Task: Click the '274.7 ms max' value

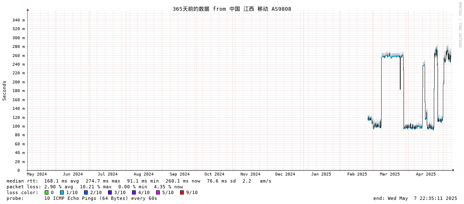Action: [103, 181]
